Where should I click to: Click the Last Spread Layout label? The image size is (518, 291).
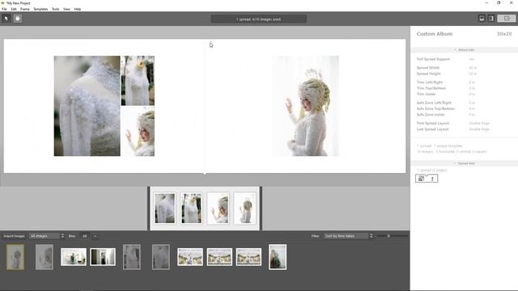coord(432,129)
